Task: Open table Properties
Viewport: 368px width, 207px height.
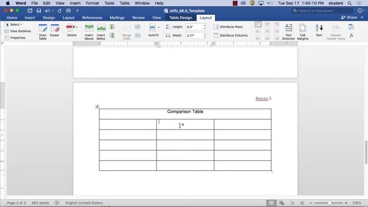Action: [x=15, y=37]
